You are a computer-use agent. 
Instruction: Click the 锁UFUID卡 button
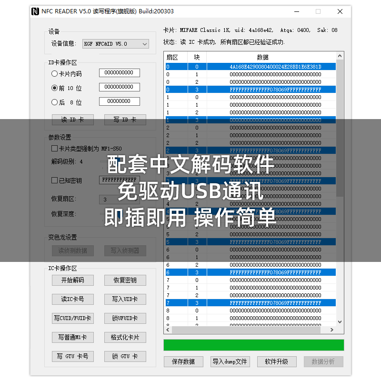coord(125,318)
